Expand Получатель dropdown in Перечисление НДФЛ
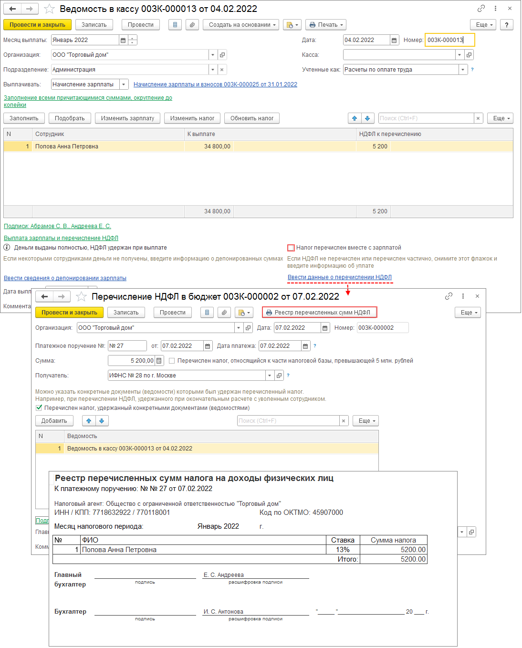 [x=270, y=376]
